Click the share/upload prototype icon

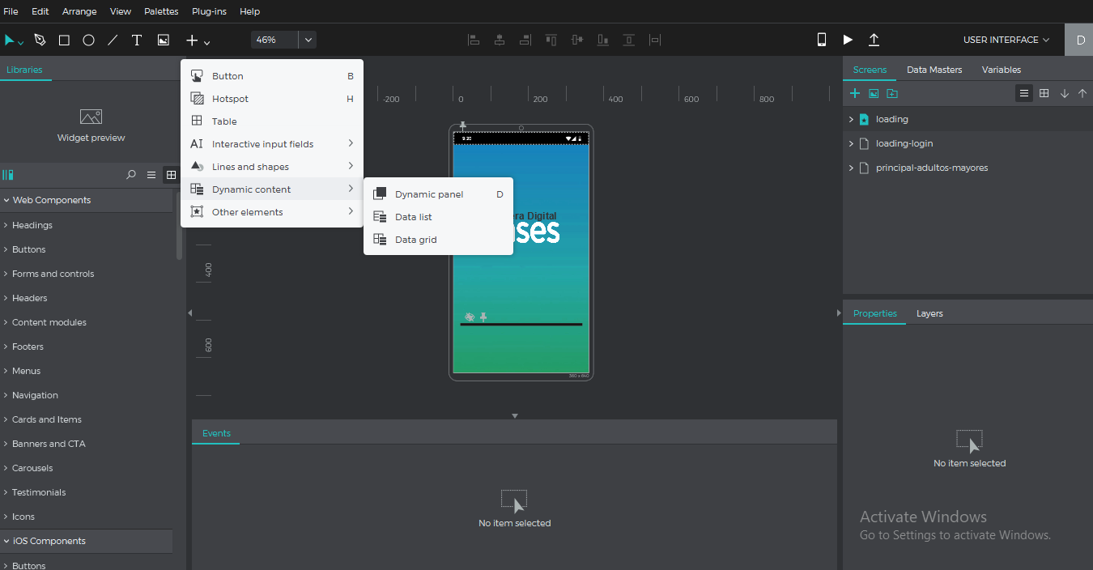tap(874, 40)
